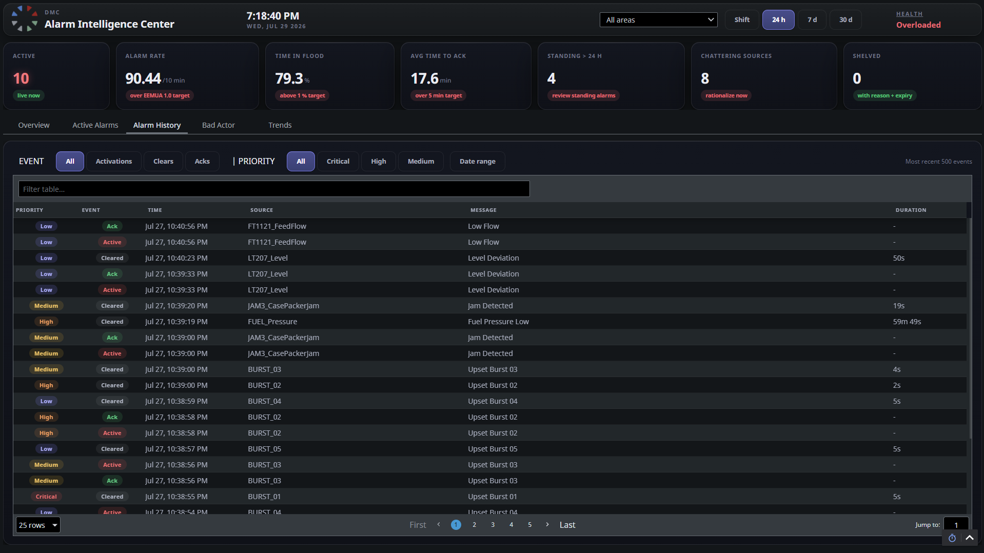Click the Fuel Pressure Low message
This screenshot has width=984, height=553.
point(498,322)
